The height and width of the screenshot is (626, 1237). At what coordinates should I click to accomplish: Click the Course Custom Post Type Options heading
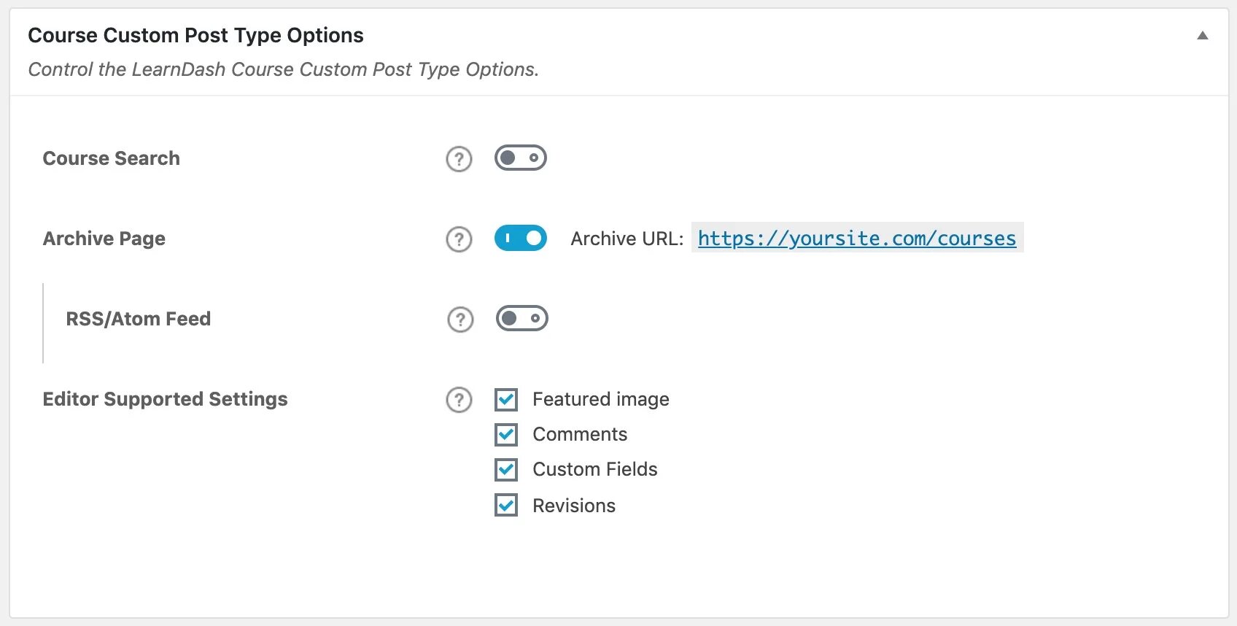pos(195,35)
